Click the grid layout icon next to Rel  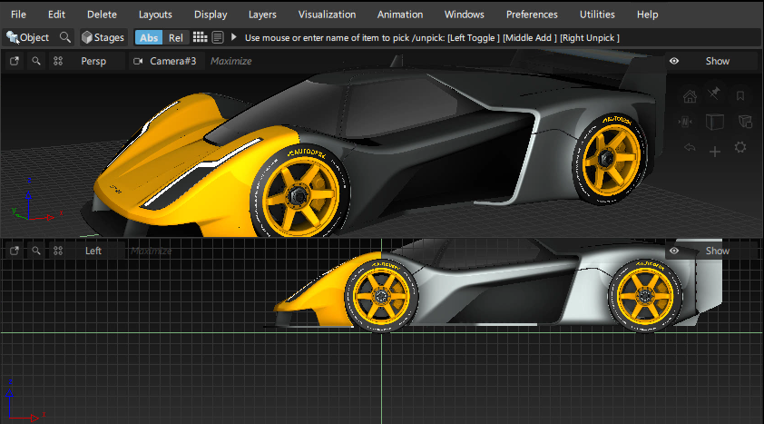point(200,37)
